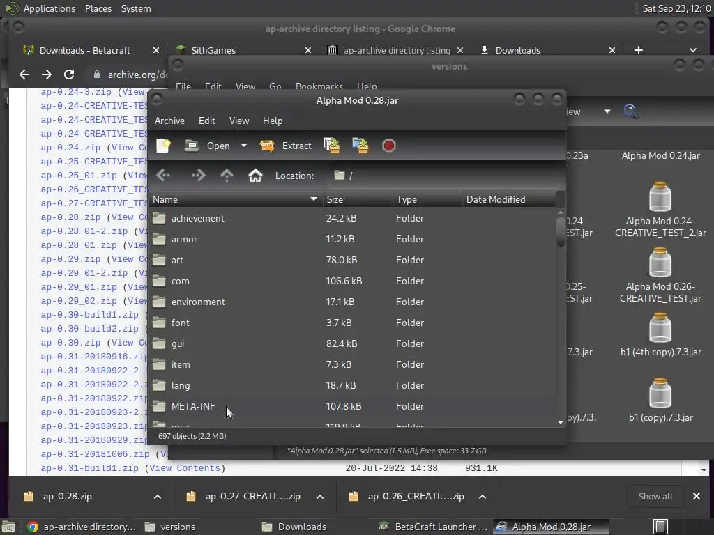The image size is (714, 535).
Task: Open the Places menu in top panel
Action: coord(98,8)
